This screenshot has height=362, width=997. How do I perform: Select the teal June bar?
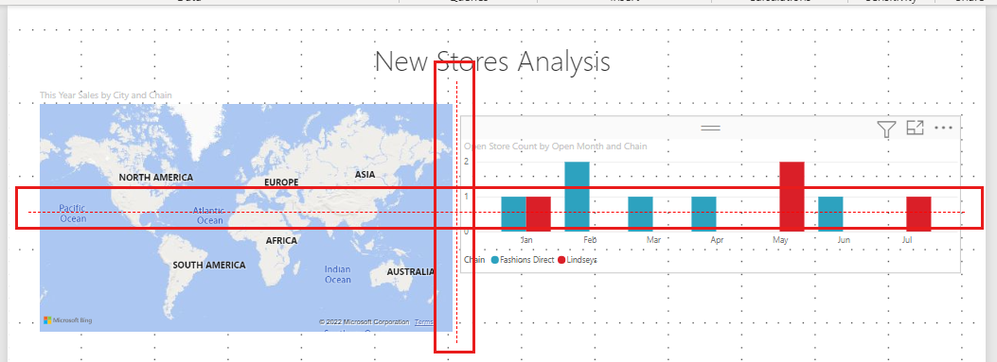click(x=830, y=214)
